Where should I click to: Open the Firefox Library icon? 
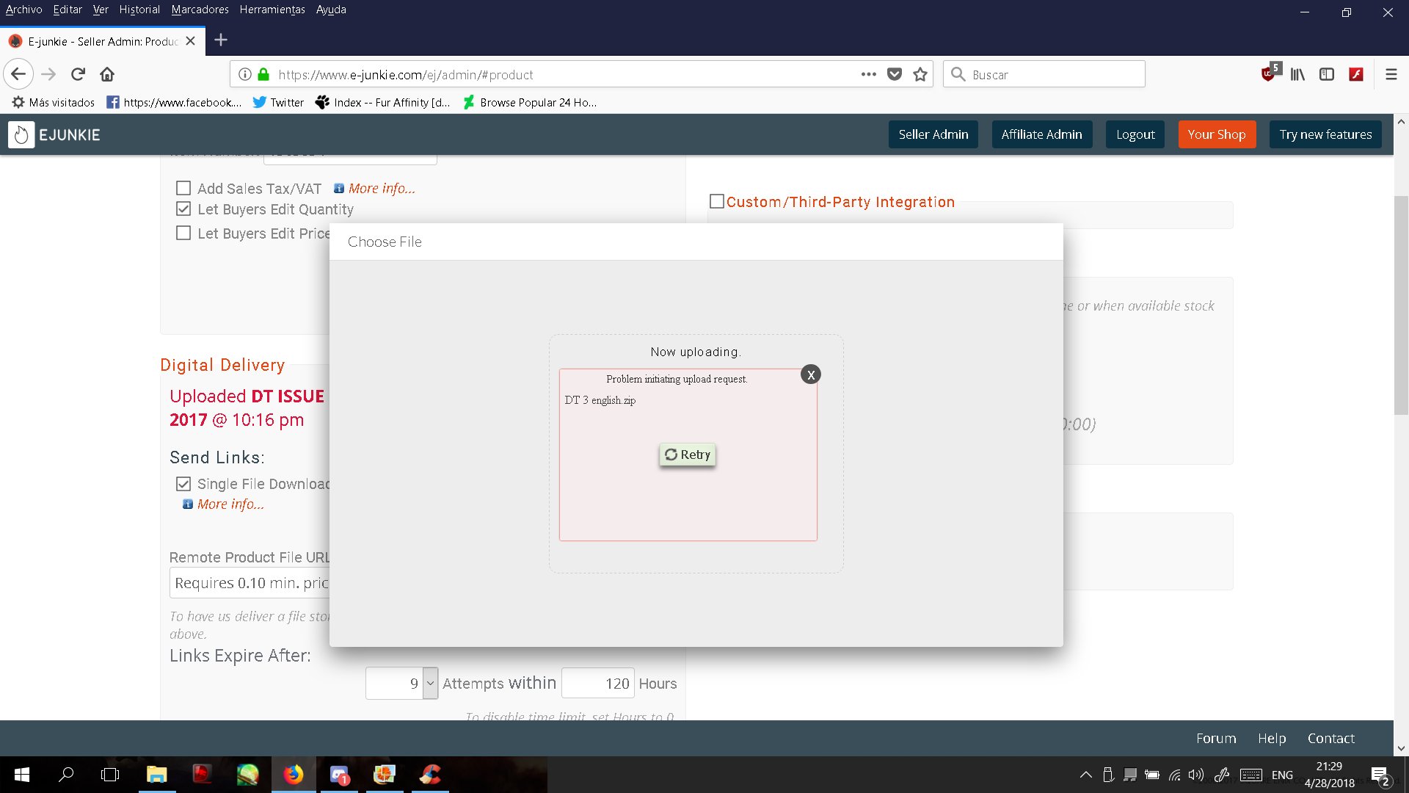tap(1297, 74)
